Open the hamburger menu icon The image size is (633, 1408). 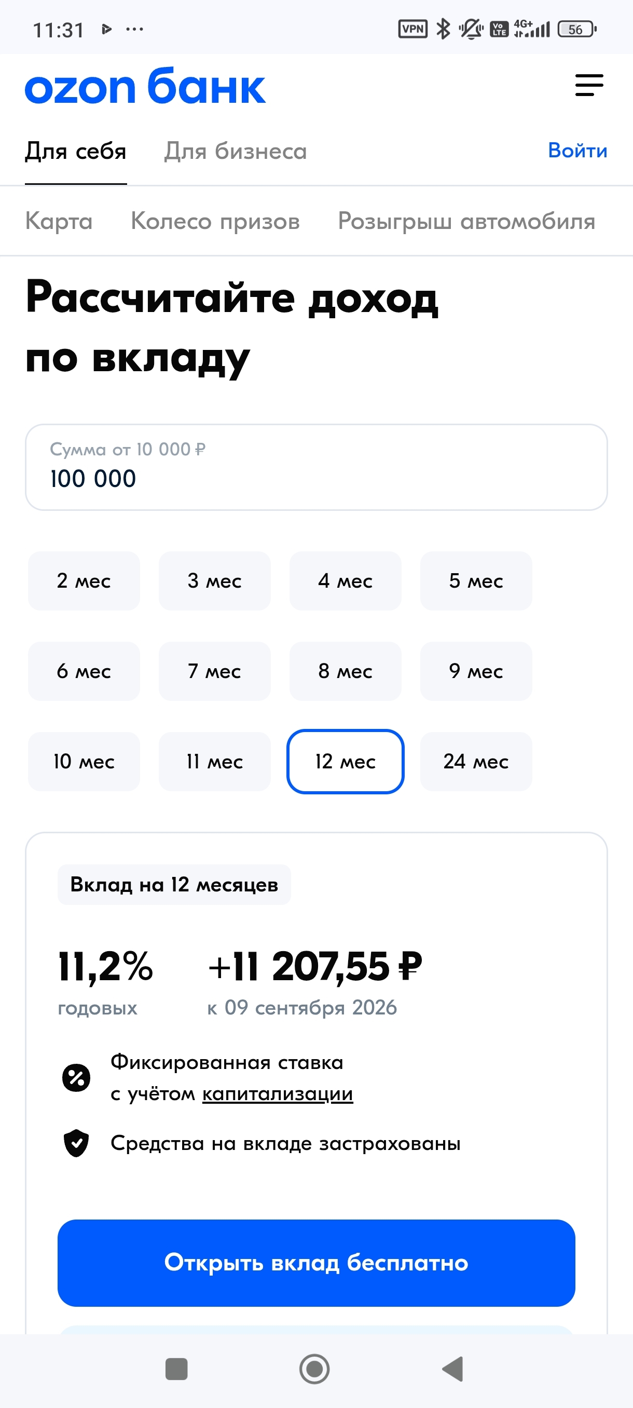click(x=589, y=85)
